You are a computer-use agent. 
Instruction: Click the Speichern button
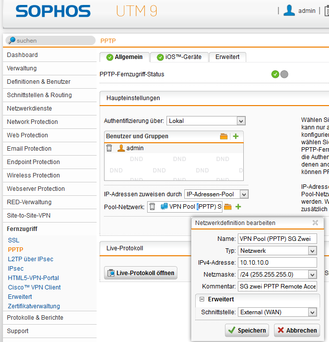tap(247, 330)
